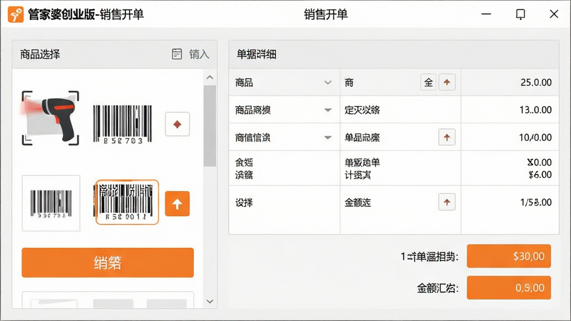Click the 销入 link in the panel header
This screenshot has height=321, width=571.
tap(199, 54)
